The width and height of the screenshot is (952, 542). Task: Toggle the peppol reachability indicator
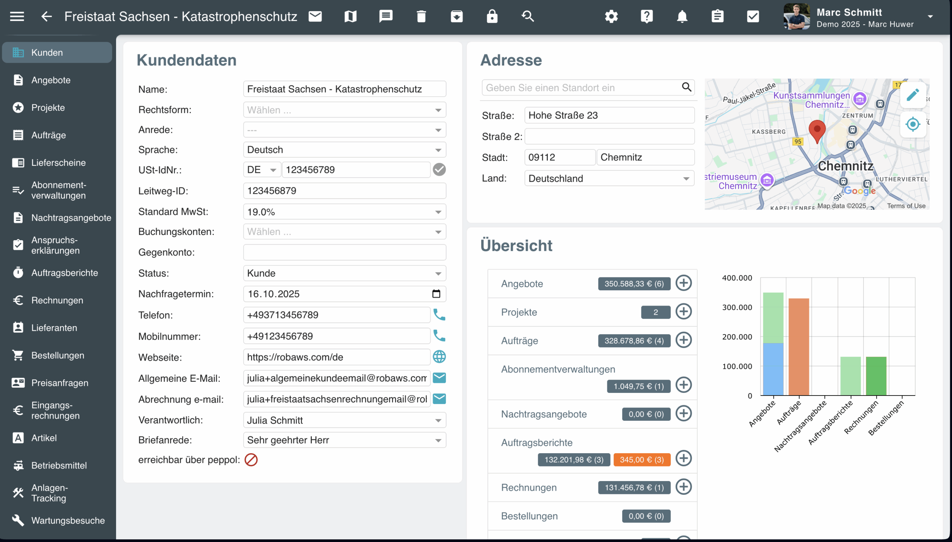(251, 460)
